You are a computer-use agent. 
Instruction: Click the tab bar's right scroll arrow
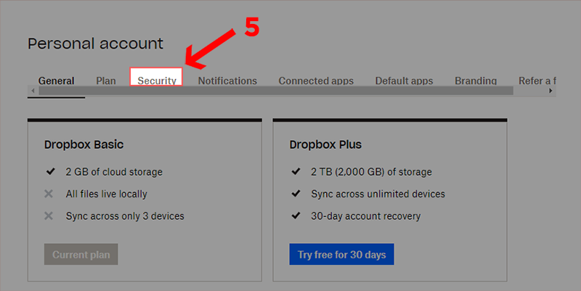point(552,91)
